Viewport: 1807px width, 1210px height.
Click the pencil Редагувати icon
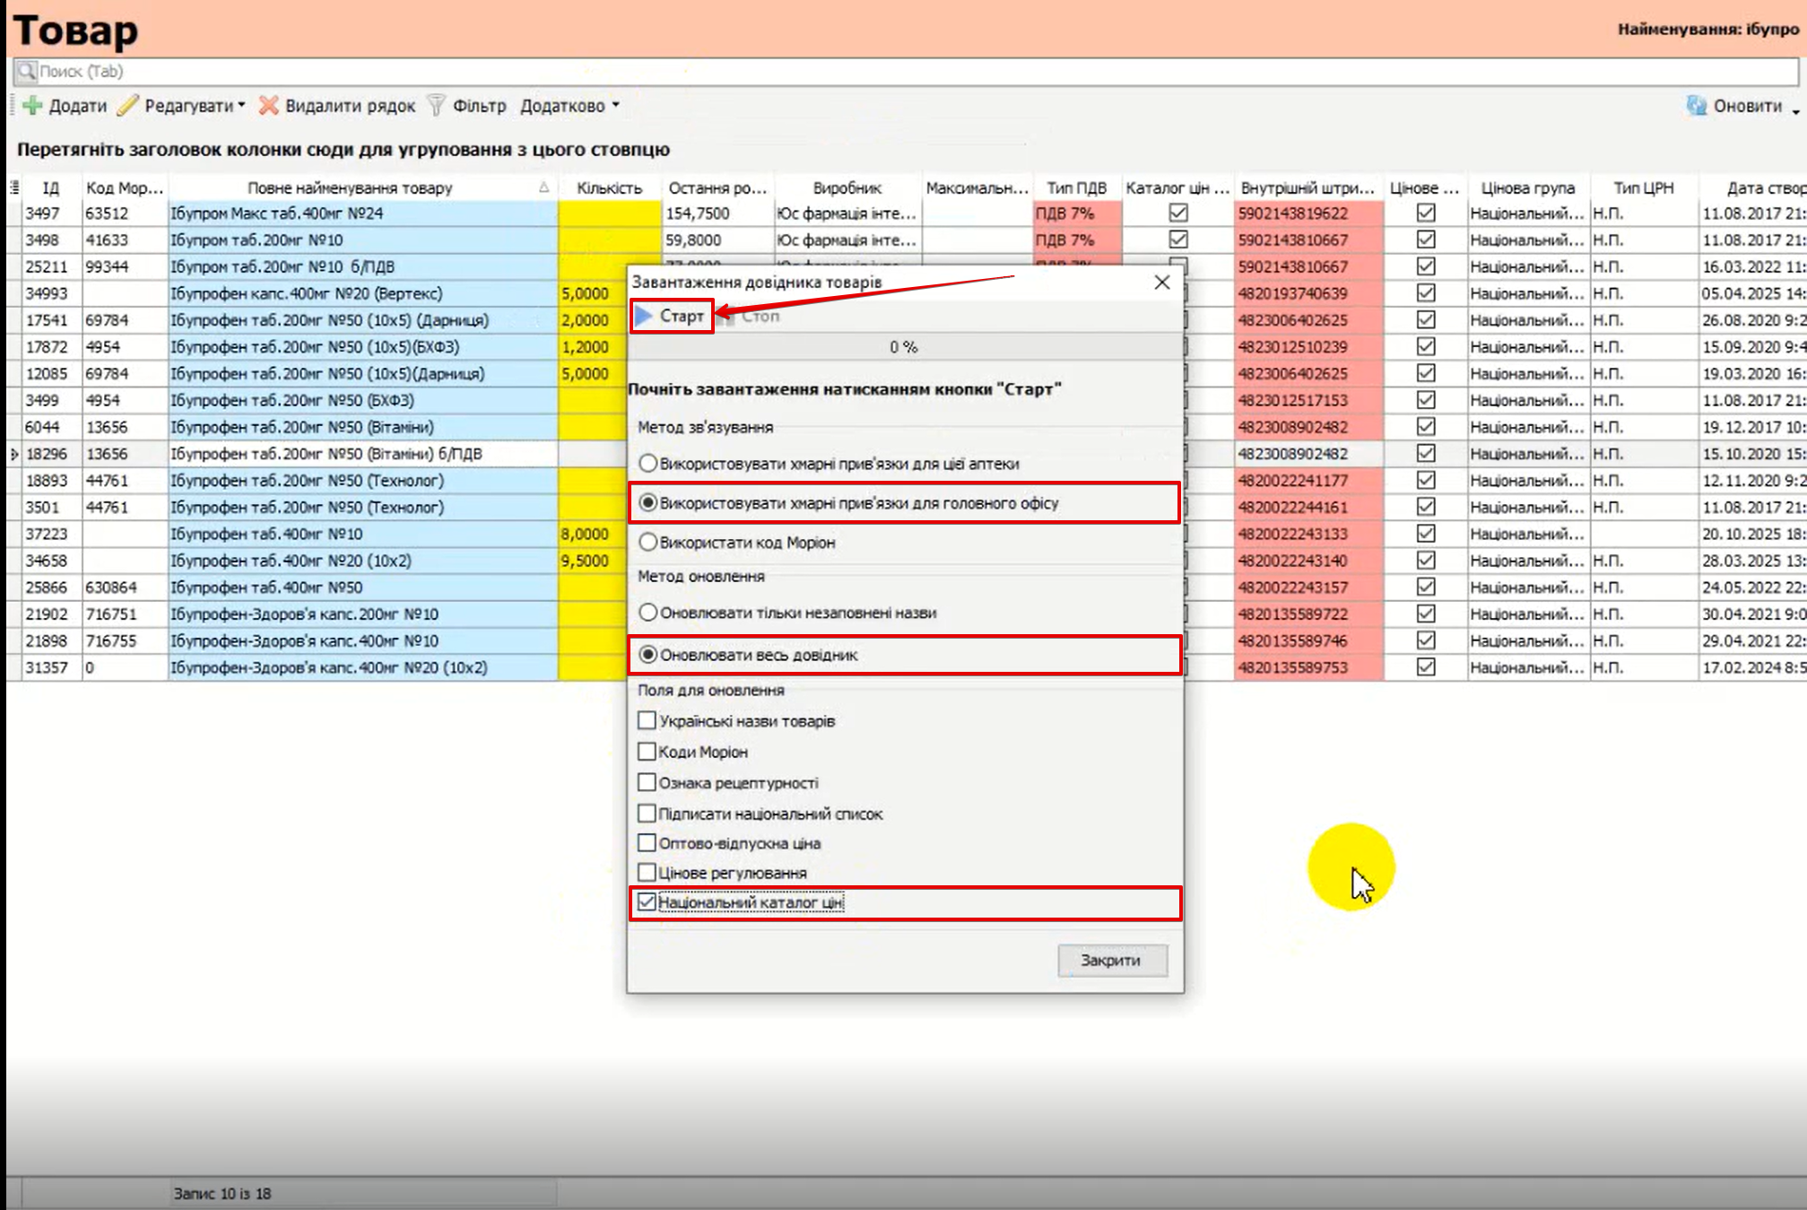pyautogui.click(x=128, y=105)
